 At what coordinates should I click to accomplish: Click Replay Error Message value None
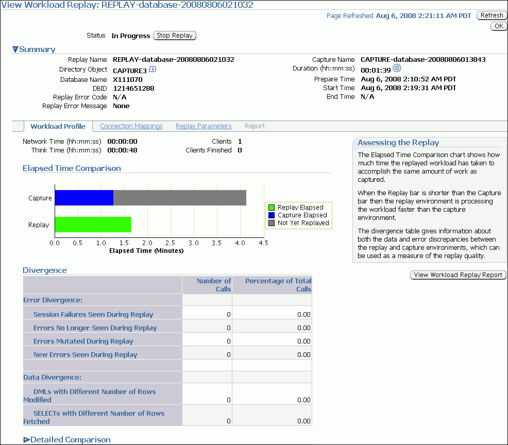[121, 106]
